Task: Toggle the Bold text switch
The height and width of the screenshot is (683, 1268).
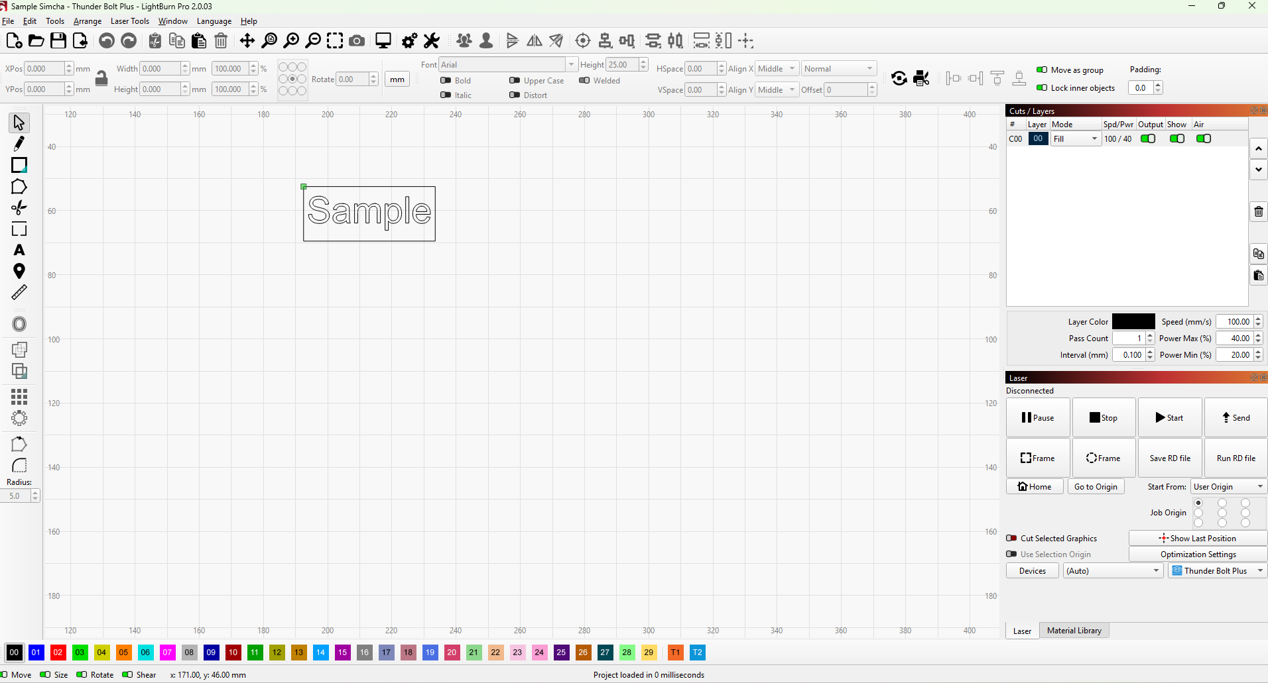Action: [x=446, y=81]
